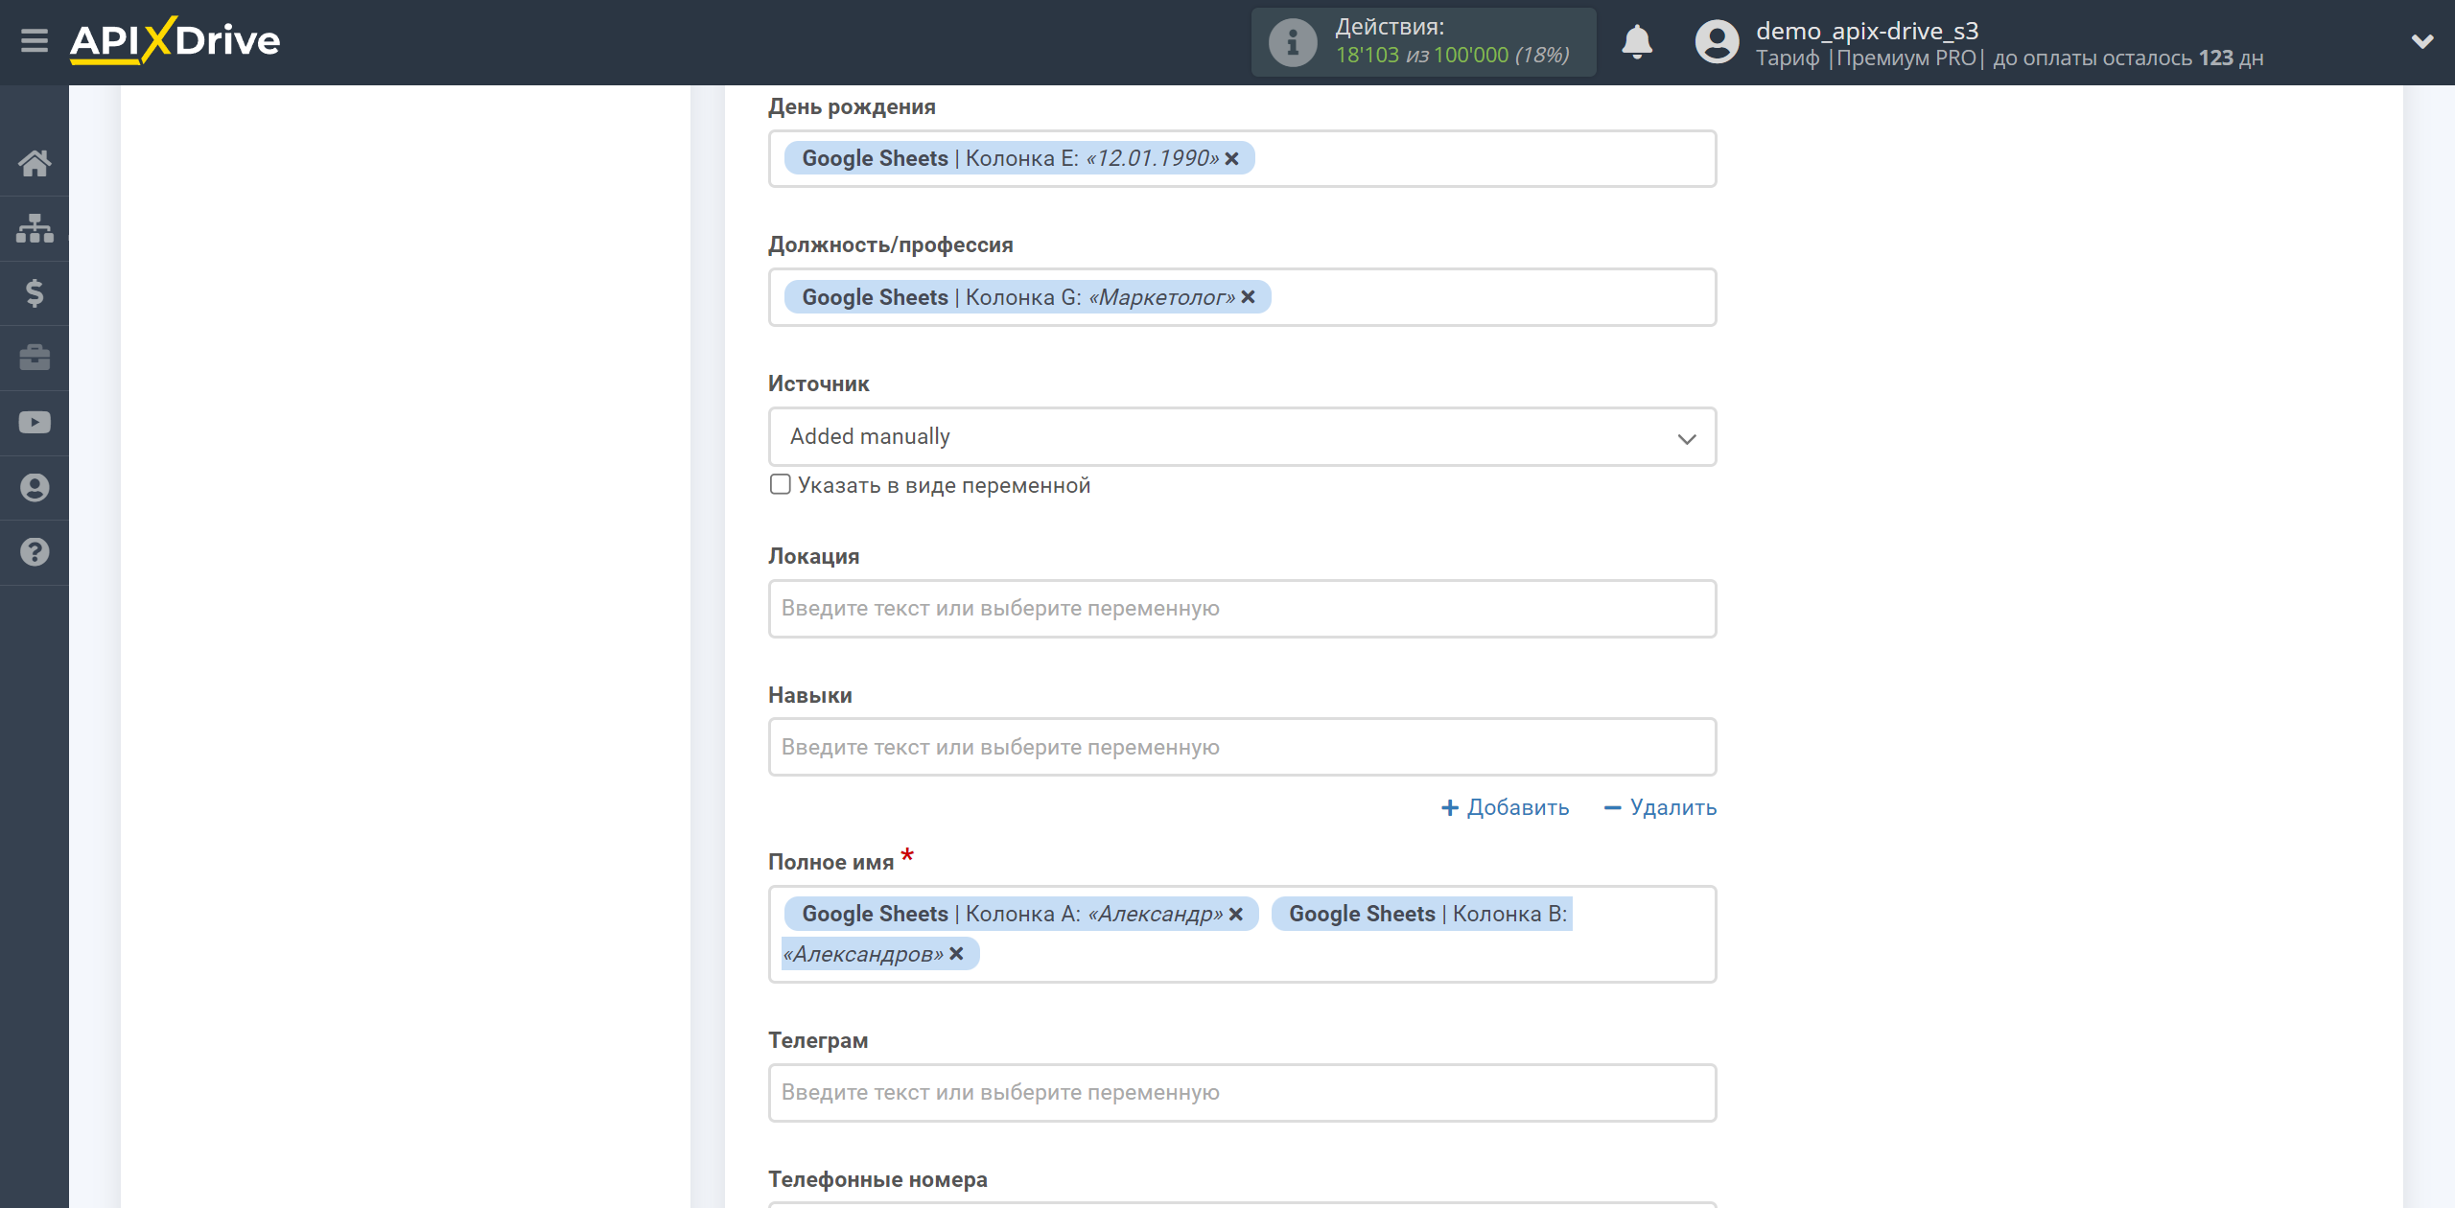Click the Добавить link for Навыки

1507,807
